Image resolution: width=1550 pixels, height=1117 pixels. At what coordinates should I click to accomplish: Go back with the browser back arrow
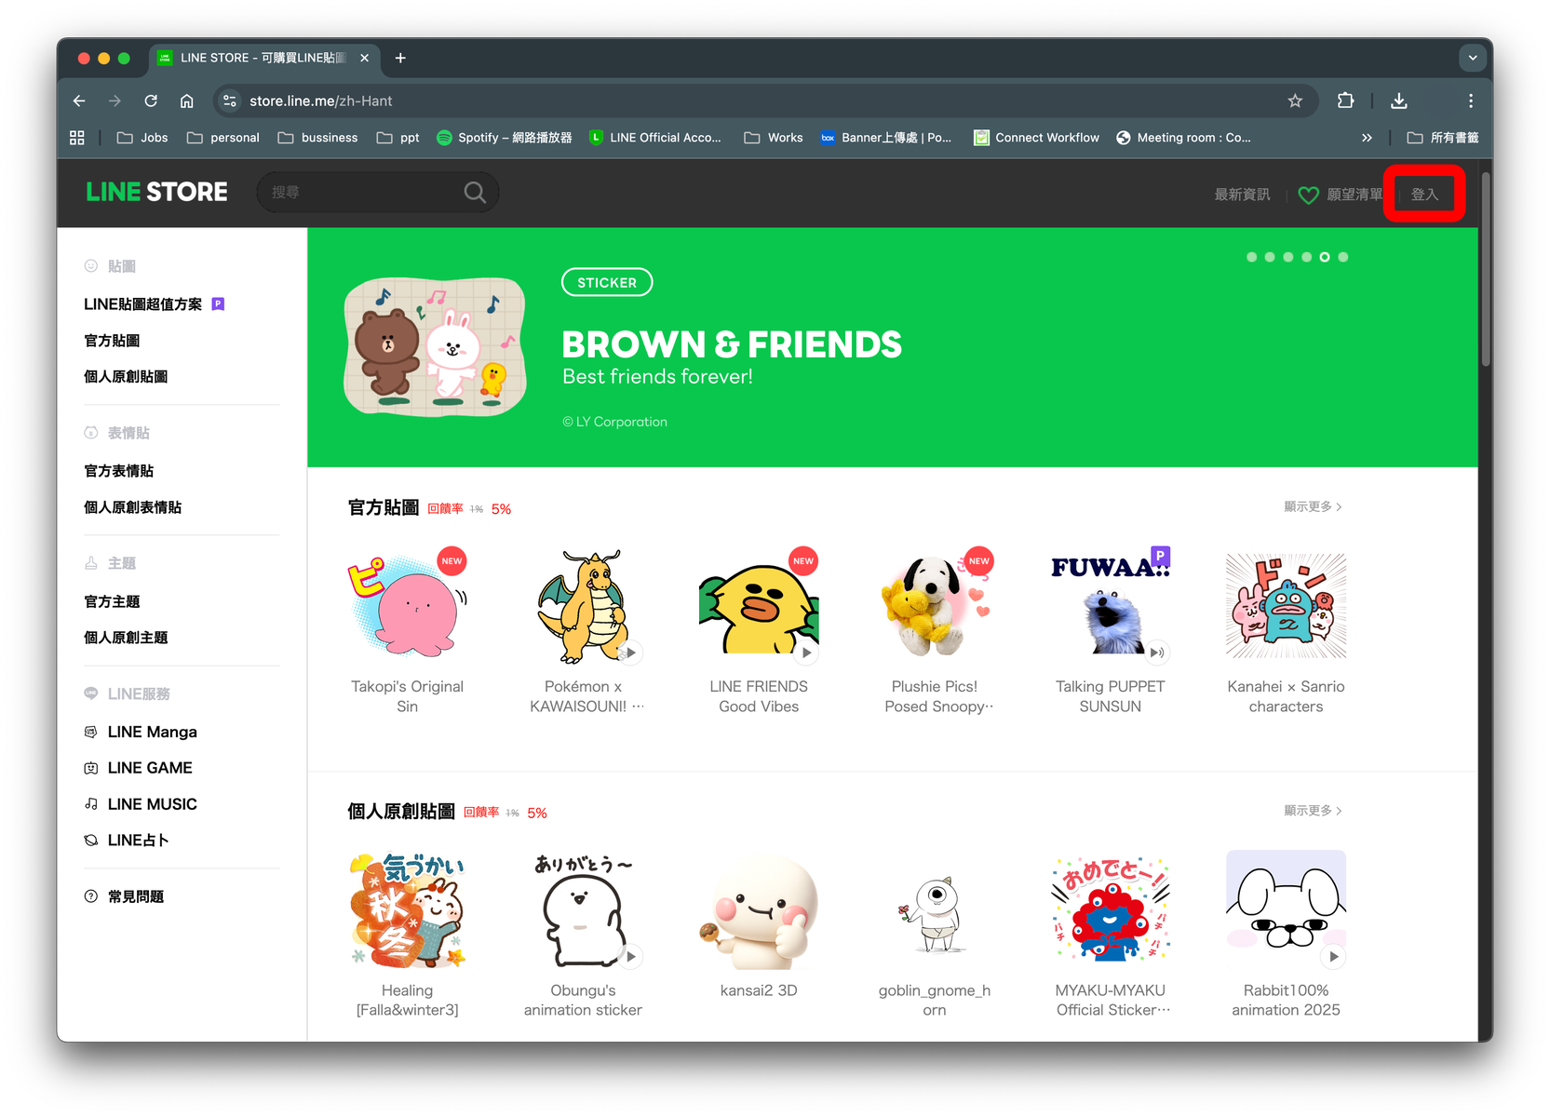click(x=79, y=101)
